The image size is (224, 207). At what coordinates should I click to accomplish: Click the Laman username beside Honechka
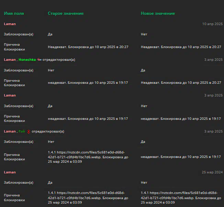coord(10,60)
